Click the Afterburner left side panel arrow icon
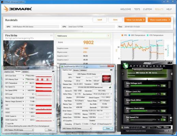The height and width of the screenshot is (136, 177). (123, 74)
